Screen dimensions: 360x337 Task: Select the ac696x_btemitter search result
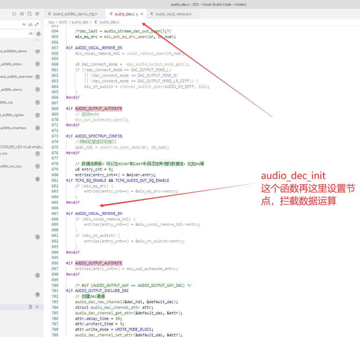pos(16,77)
